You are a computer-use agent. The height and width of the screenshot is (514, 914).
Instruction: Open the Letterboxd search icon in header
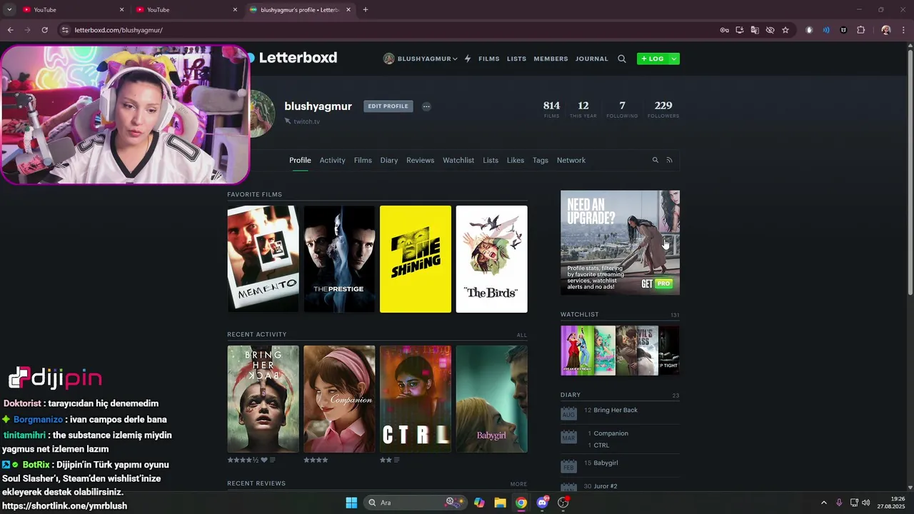622,59
